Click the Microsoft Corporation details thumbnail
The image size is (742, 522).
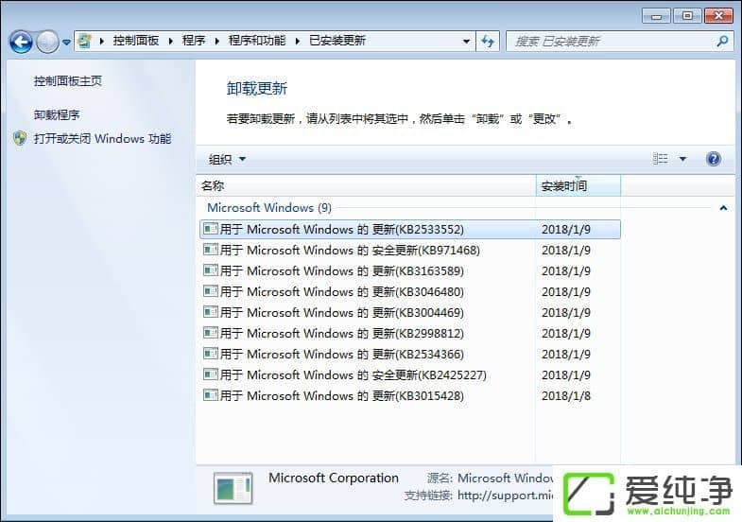(x=233, y=487)
